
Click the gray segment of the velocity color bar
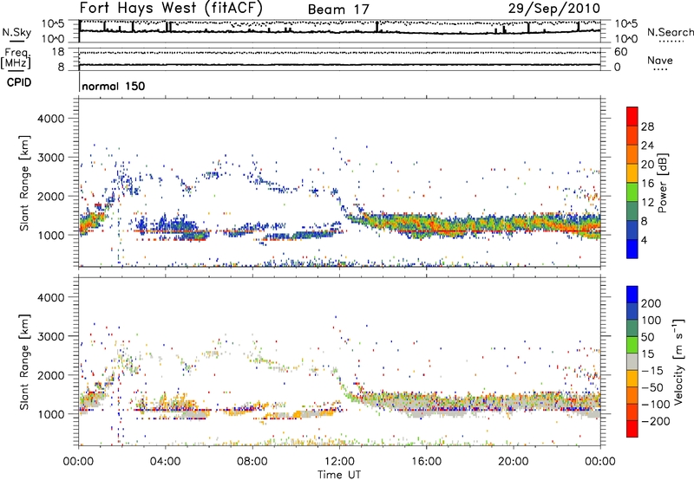point(632,361)
